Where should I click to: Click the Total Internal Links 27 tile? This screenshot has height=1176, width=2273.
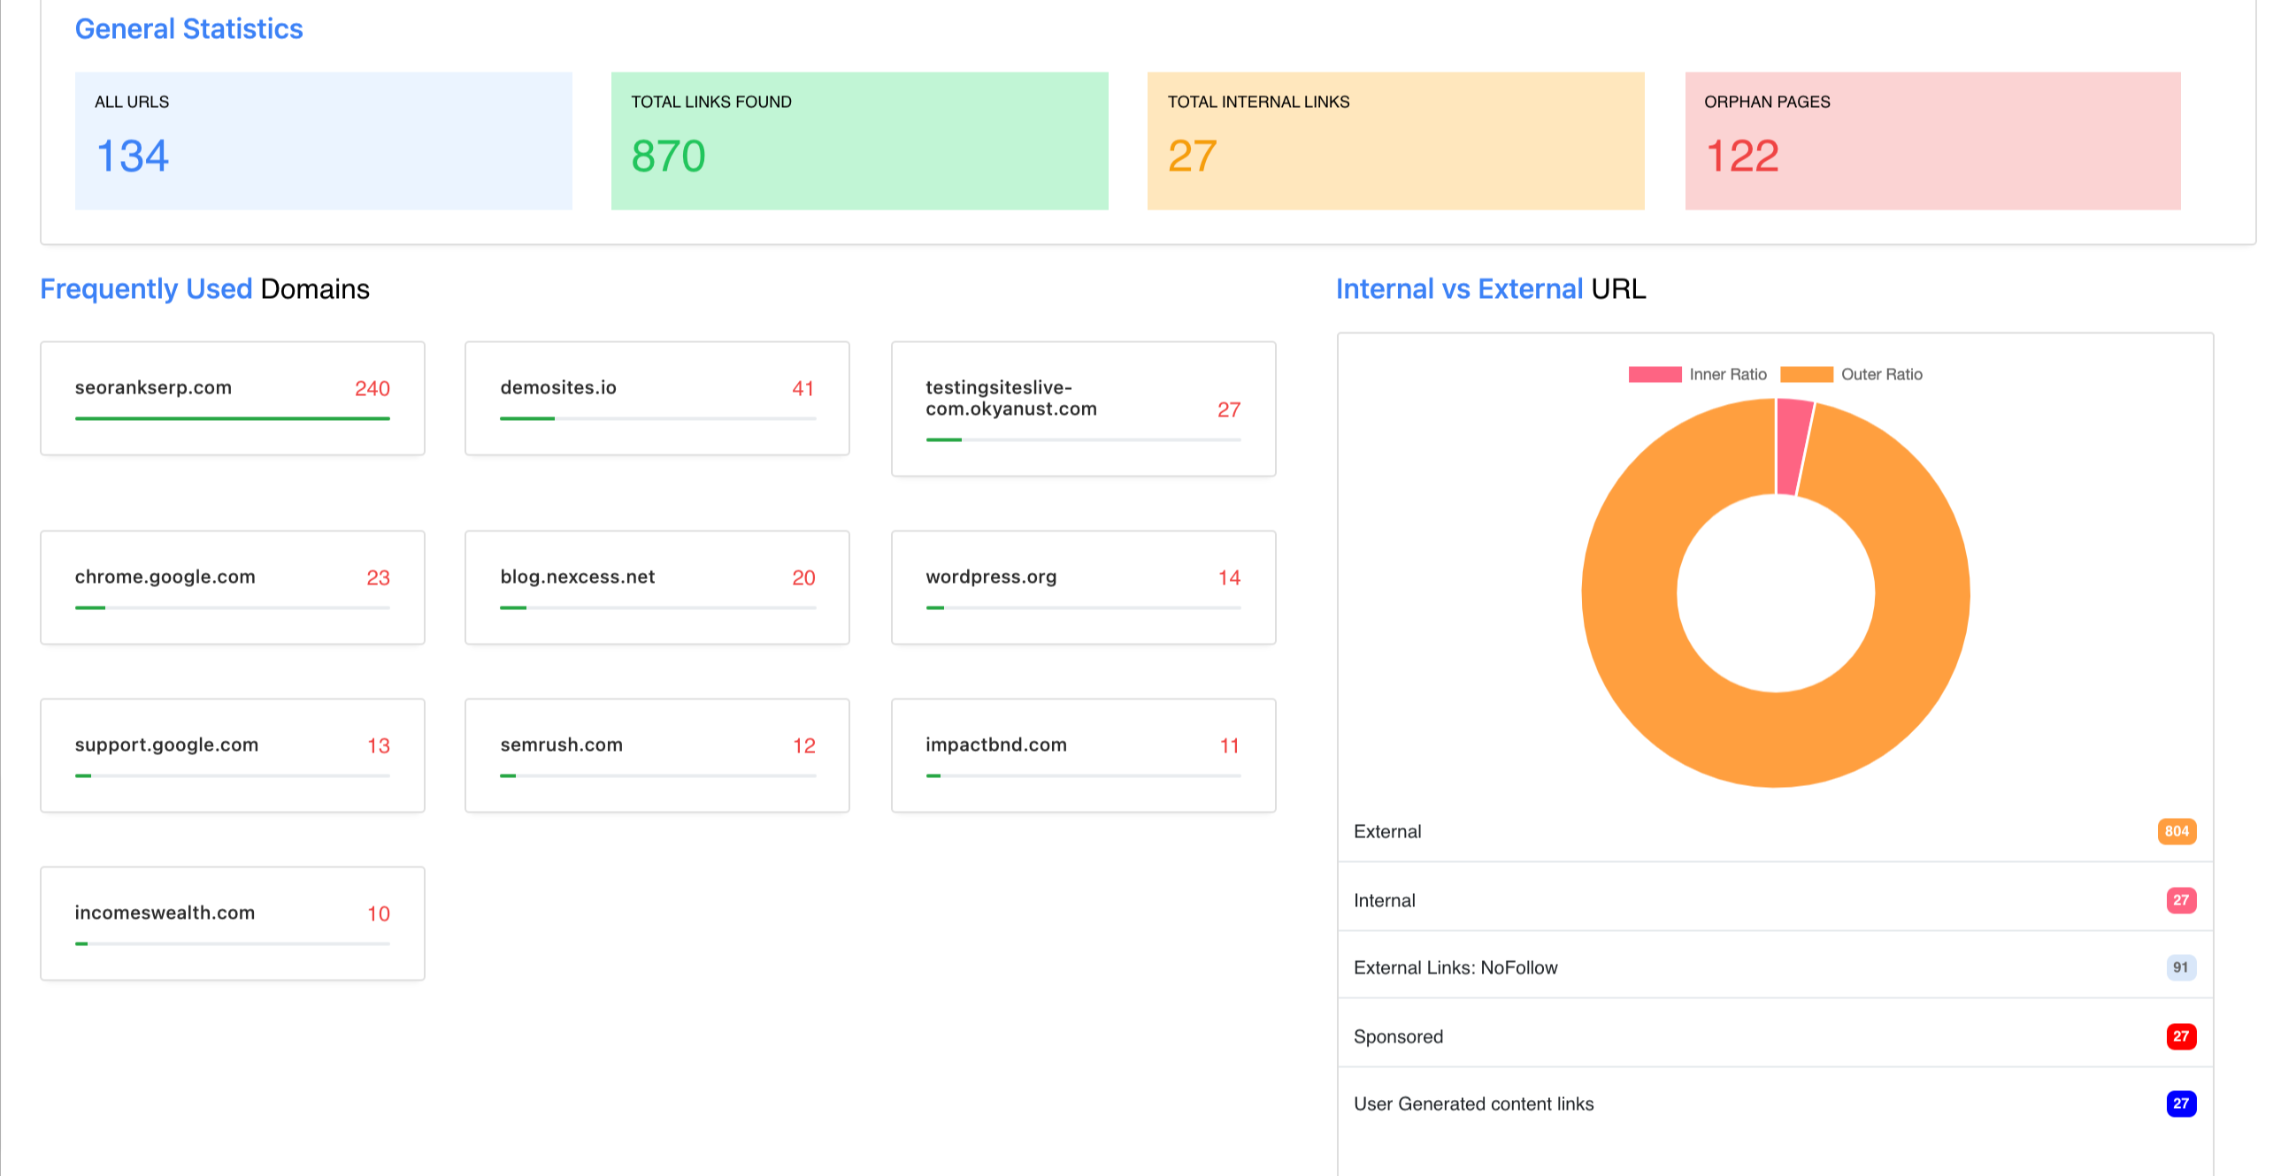[x=1394, y=141]
